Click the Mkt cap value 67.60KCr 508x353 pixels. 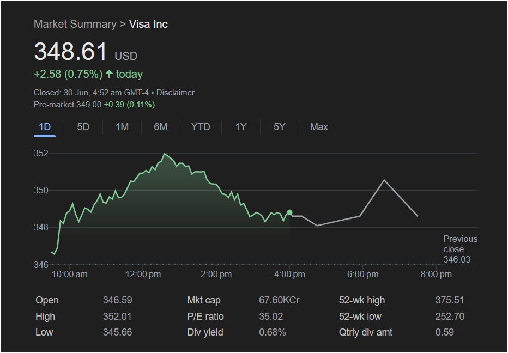click(279, 300)
